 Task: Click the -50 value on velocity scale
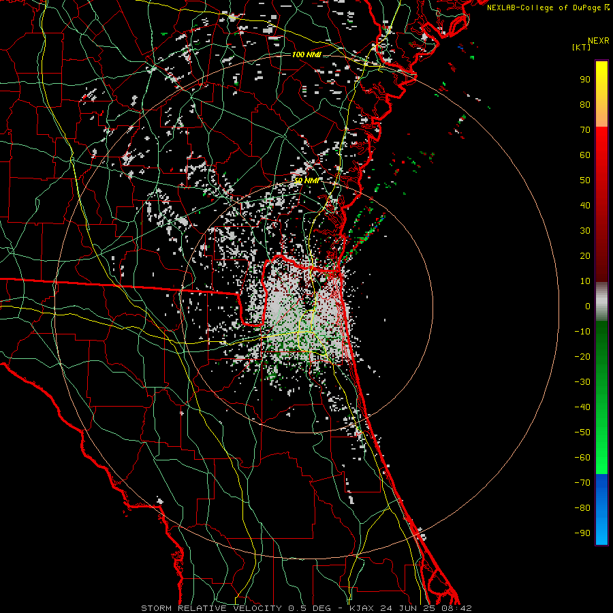pos(582,433)
